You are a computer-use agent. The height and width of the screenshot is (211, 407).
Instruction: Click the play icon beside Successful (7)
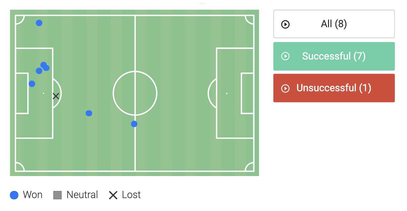click(x=285, y=56)
